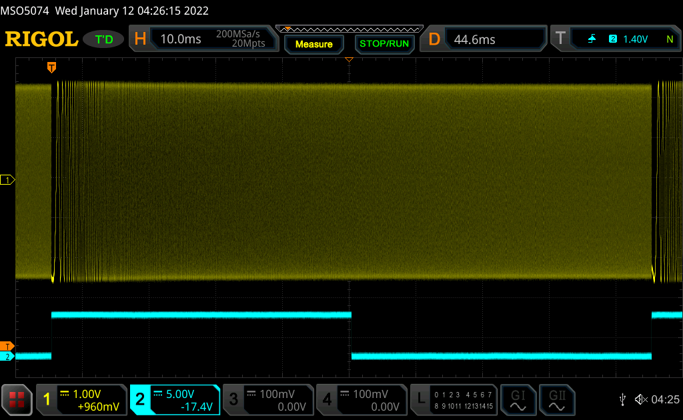The width and height of the screenshot is (683, 420).
Task: Click the date and time header text
Action: (x=131, y=11)
